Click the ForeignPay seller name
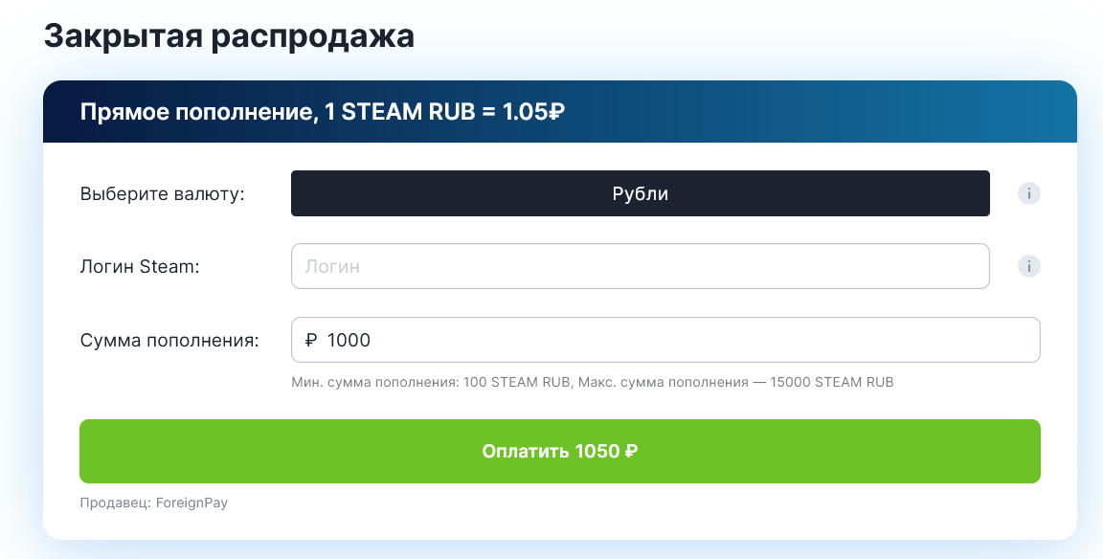 click(x=192, y=503)
